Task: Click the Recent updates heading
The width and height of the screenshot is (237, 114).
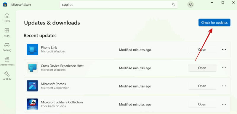Action: pos(40,36)
